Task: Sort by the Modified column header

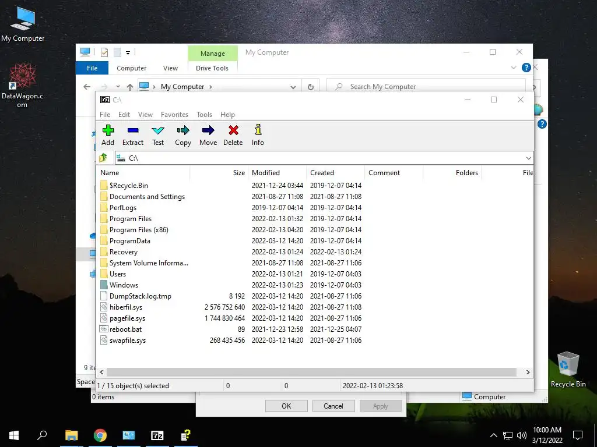Action: click(277, 172)
